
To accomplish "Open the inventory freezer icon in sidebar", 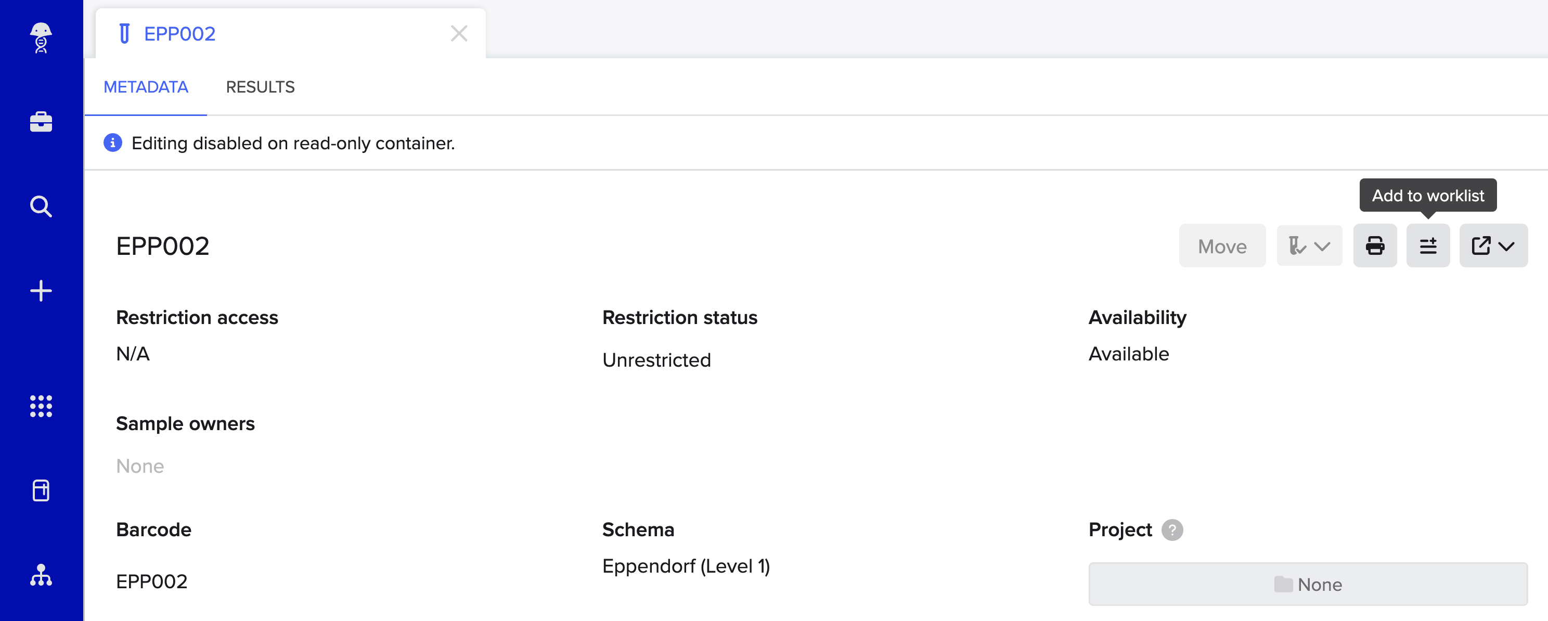I will click(x=41, y=490).
